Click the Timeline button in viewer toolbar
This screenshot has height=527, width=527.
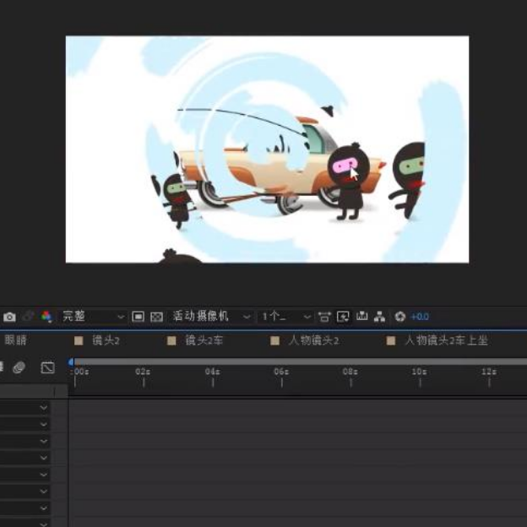click(x=361, y=316)
